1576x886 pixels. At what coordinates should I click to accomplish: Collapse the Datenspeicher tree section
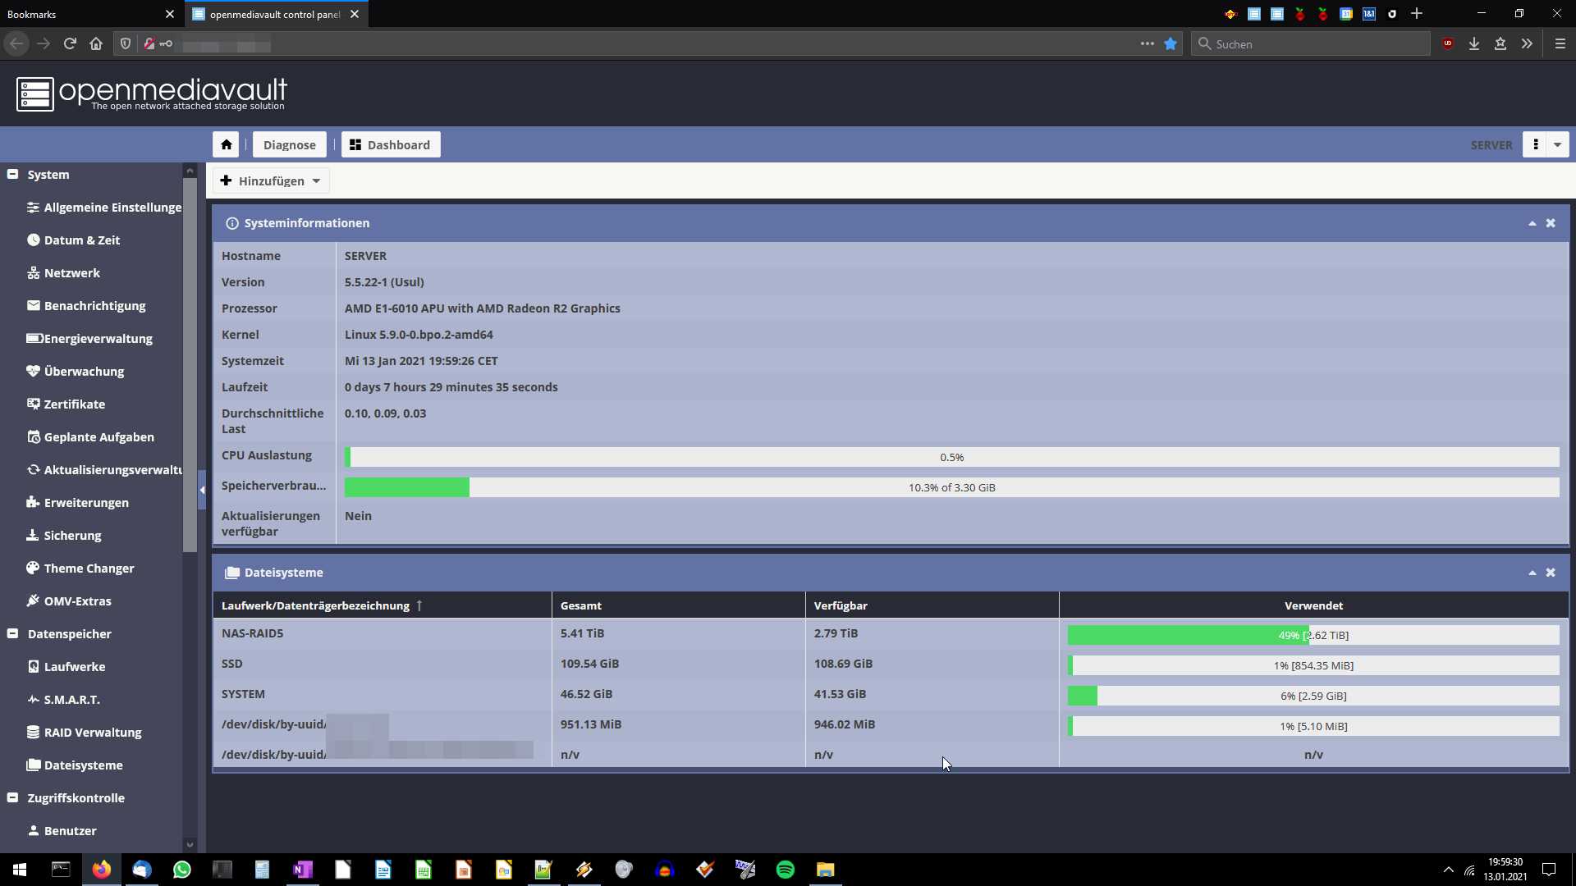tap(13, 633)
